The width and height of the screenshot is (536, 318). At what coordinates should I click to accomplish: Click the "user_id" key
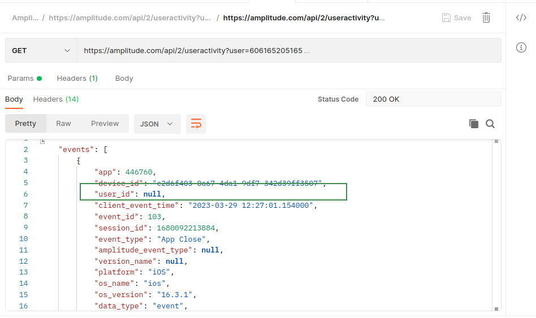click(114, 194)
